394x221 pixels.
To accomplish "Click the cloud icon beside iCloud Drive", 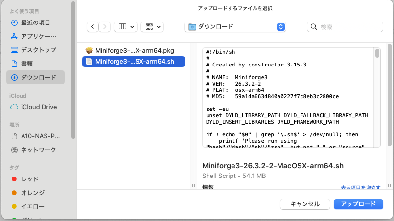I will coord(14,107).
